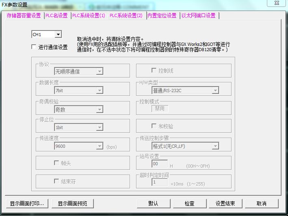Check the 帧头 option
This screenshot has width=288, height=216.
click(56, 163)
